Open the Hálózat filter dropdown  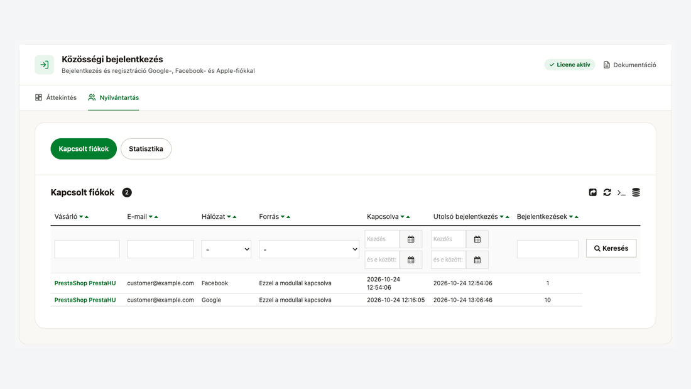click(x=226, y=249)
